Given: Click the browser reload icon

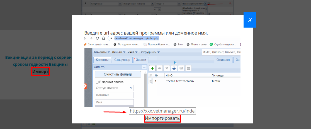Looking at the screenshot, I should click(97, 38).
